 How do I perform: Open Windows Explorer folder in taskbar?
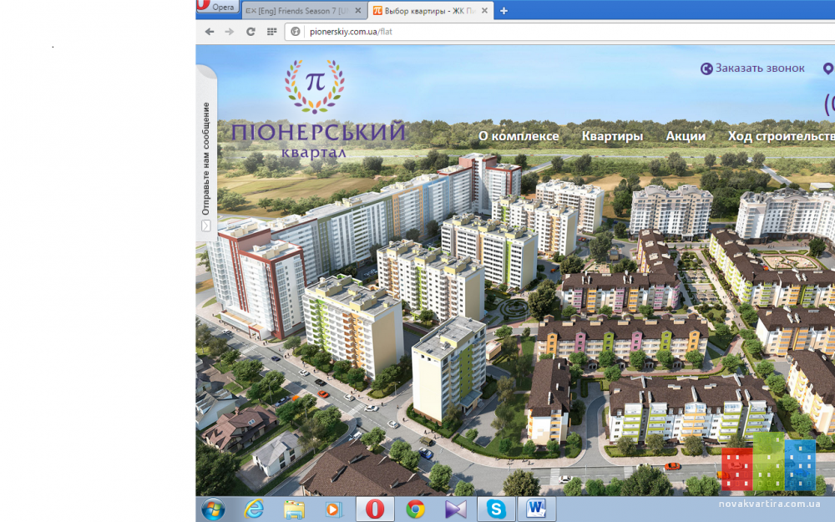coord(294,509)
